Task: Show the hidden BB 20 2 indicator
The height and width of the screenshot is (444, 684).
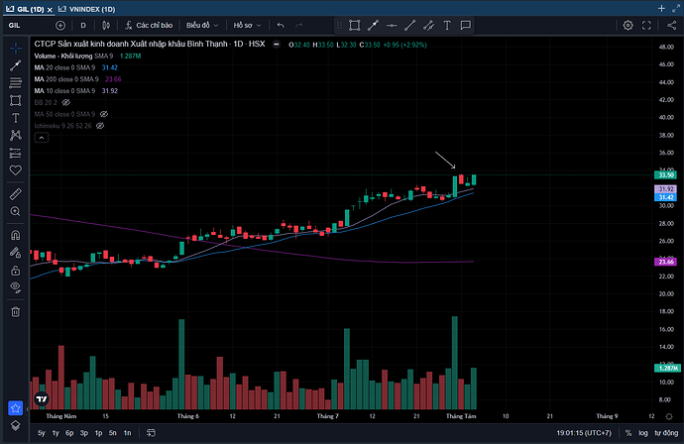Action: (x=66, y=102)
